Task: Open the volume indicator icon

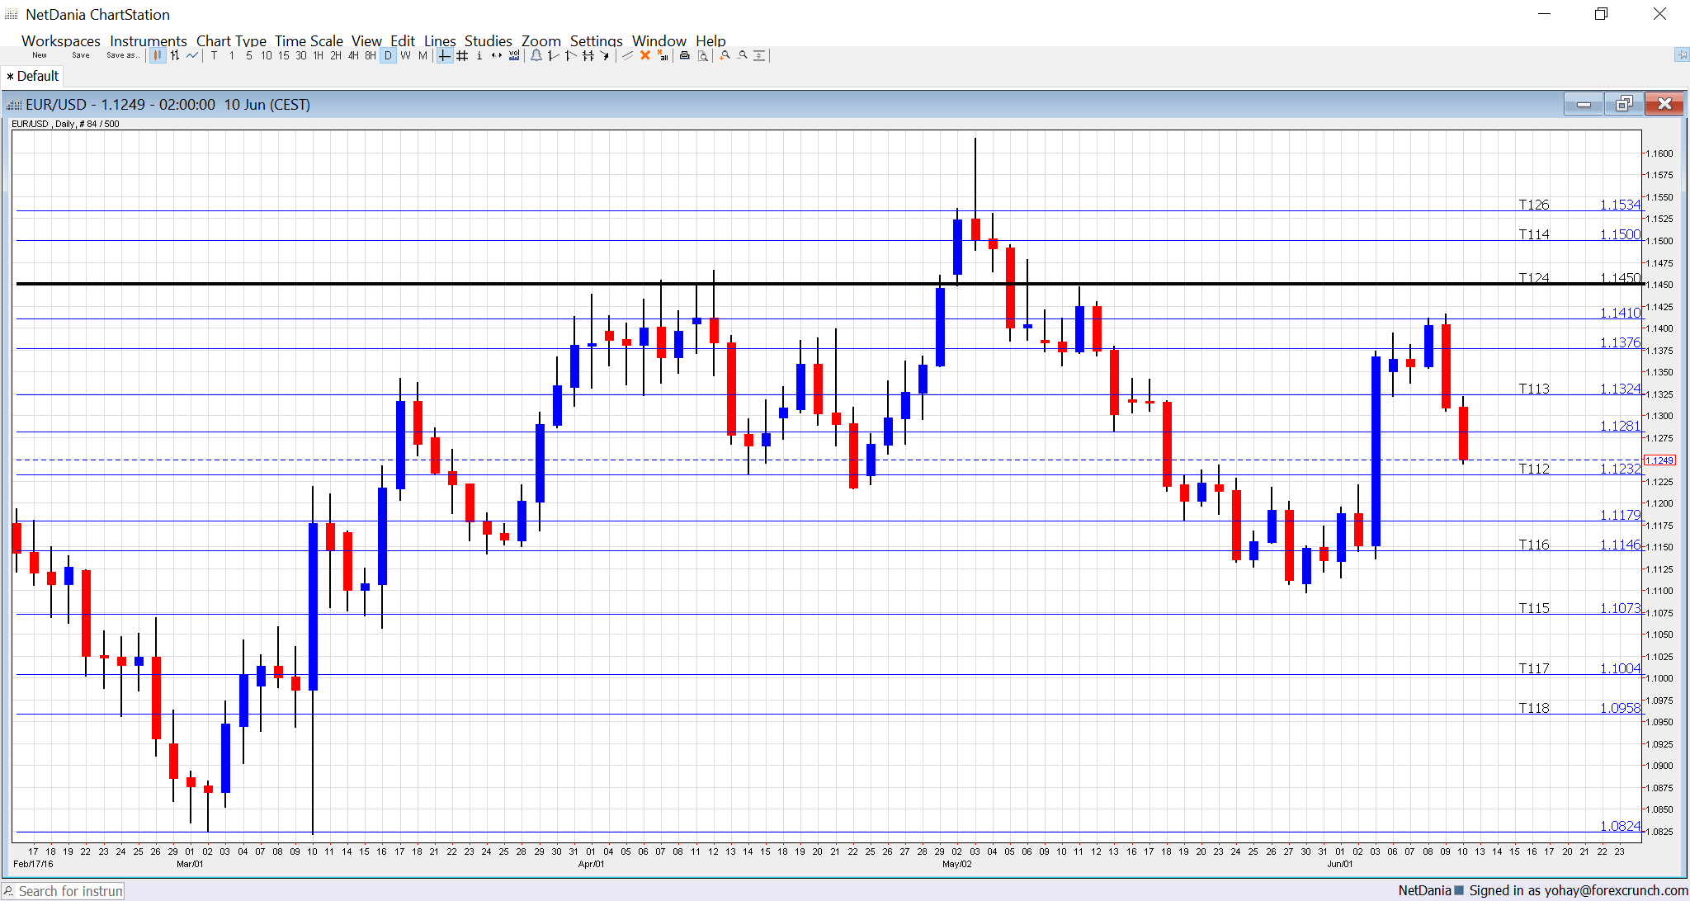Action: pos(513,55)
